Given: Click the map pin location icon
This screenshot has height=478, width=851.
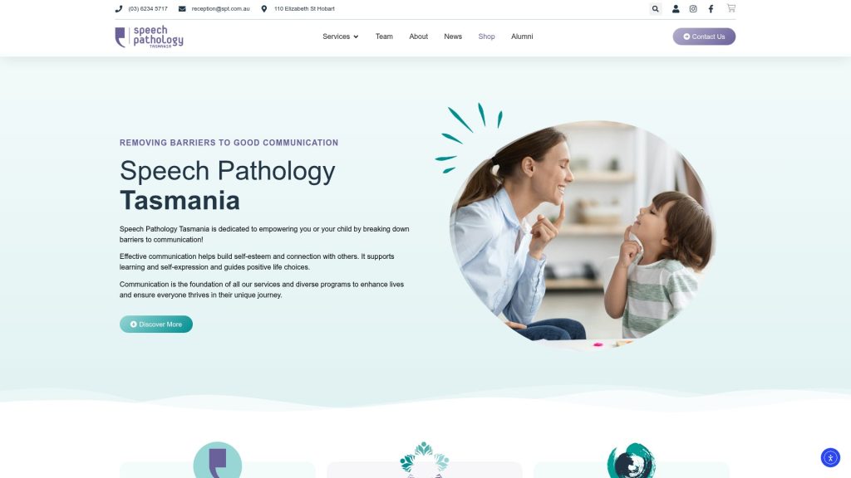Looking at the screenshot, I should (x=263, y=8).
